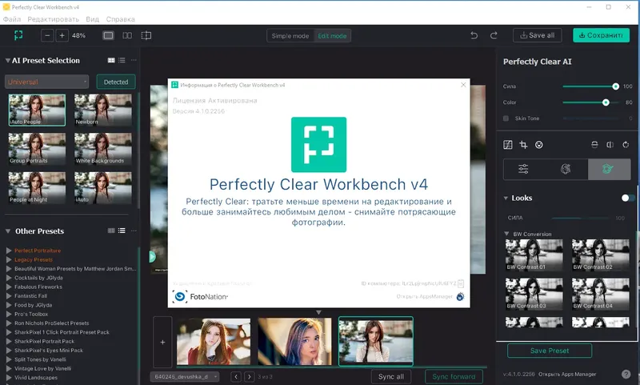The width and height of the screenshot is (640, 385).
Task: Undo the last edit
Action: click(x=474, y=35)
